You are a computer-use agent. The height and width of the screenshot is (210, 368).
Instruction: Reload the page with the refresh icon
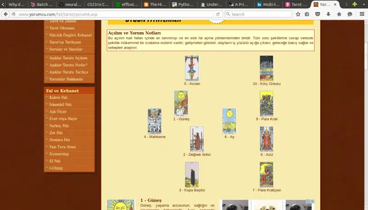click(218, 14)
